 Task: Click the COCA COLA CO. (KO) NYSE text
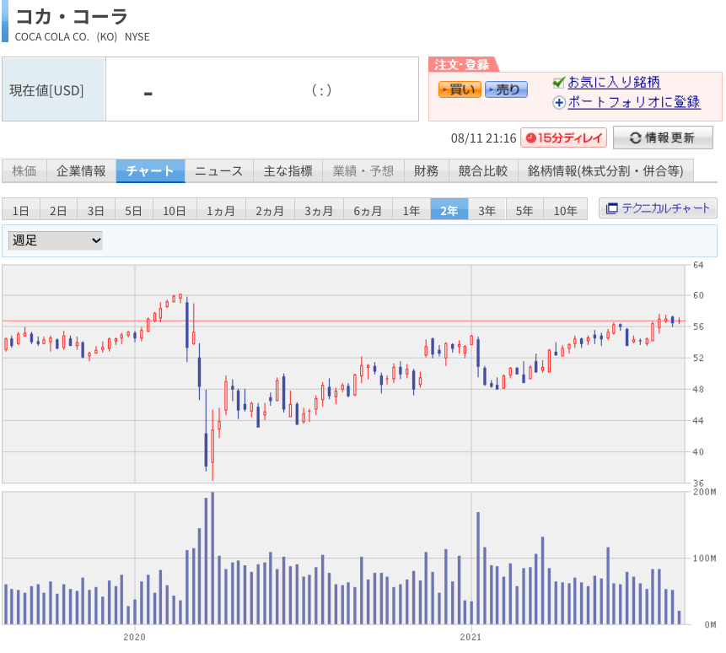[83, 37]
